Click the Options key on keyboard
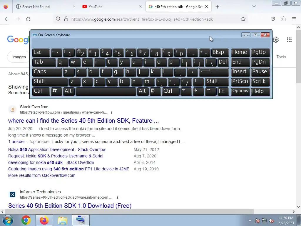The width and height of the screenshot is (301, 226). tap(240, 91)
